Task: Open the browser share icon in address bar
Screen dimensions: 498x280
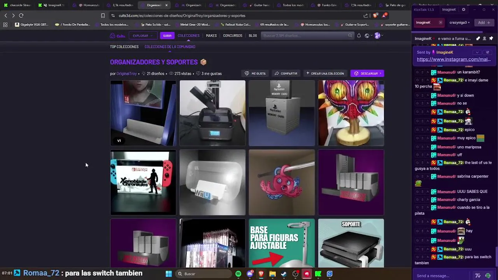Action: pos(366,16)
